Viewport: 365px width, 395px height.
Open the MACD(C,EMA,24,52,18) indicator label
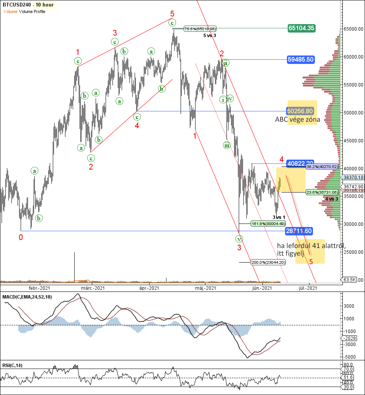[x=28, y=297]
